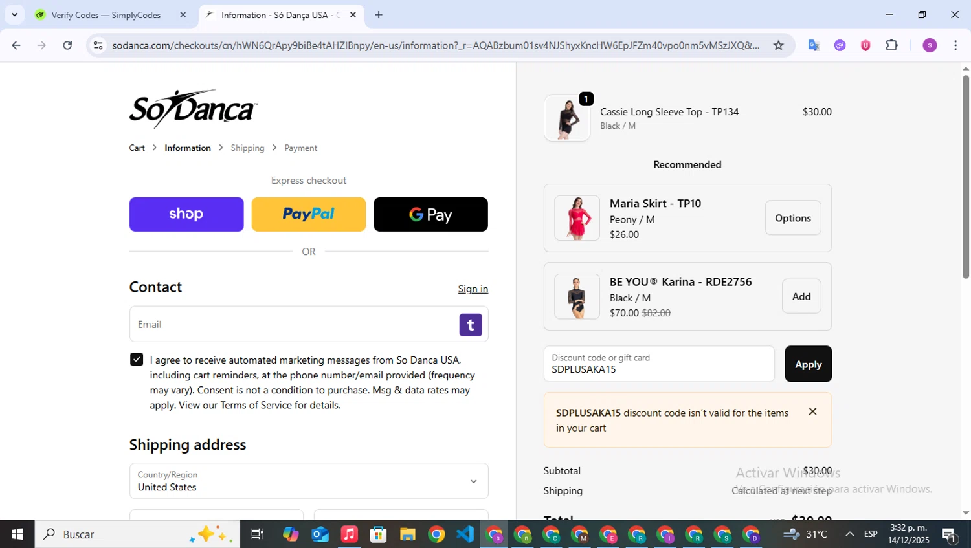Screen dimensions: 971x548
Task: Open Visual Studio Code from the taskbar
Action: pyautogui.click(x=465, y=534)
